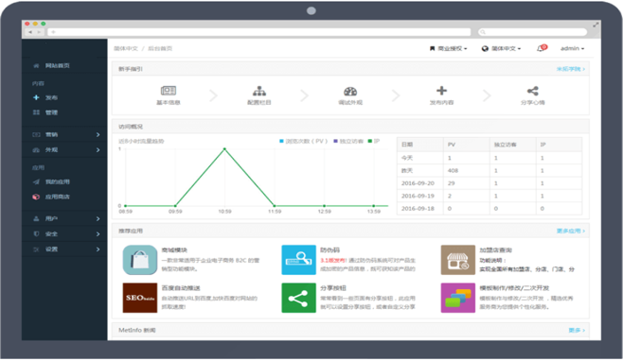
Task: Expand the 营销 sidebar menu
Action: click(x=64, y=135)
